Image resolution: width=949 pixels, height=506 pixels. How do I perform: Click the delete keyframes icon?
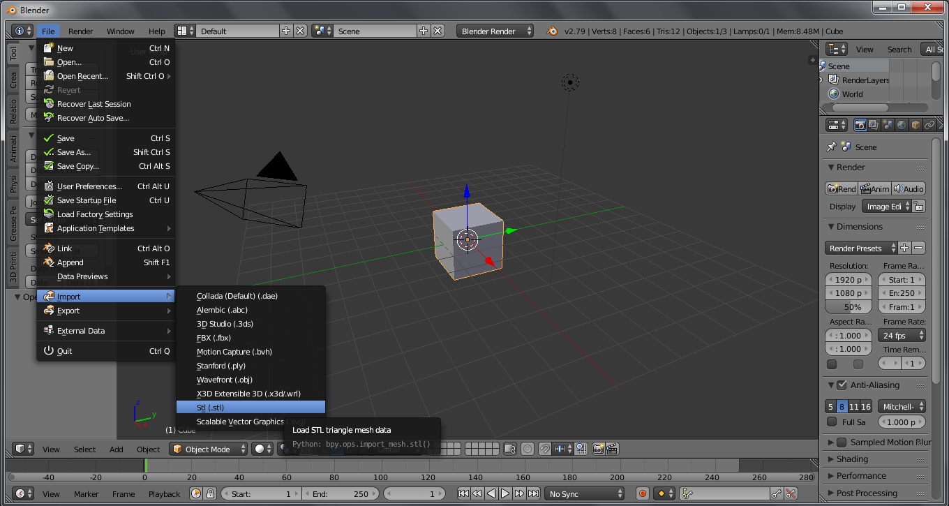coord(791,493)
